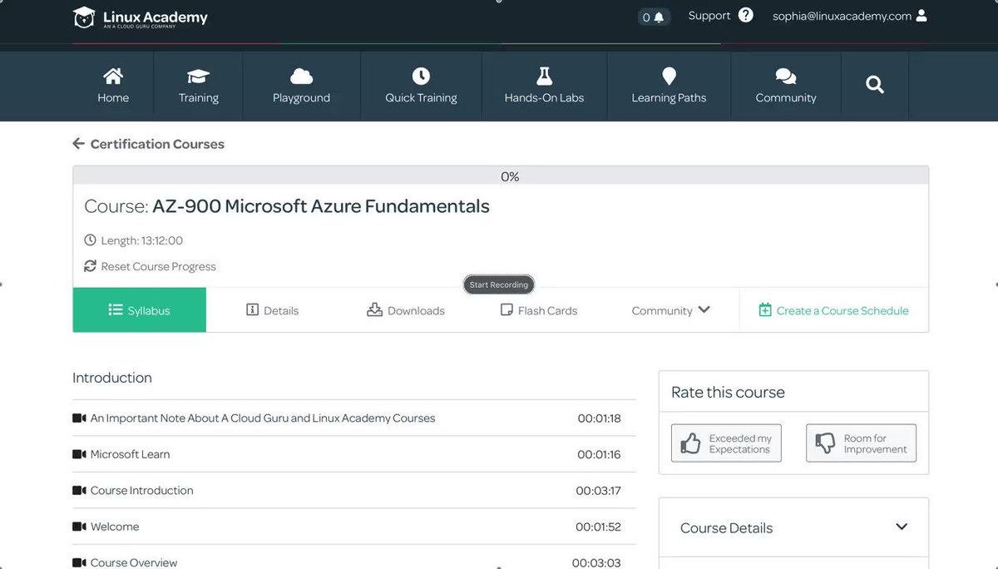Click the Start Recording button

click(x=498, y=284)
